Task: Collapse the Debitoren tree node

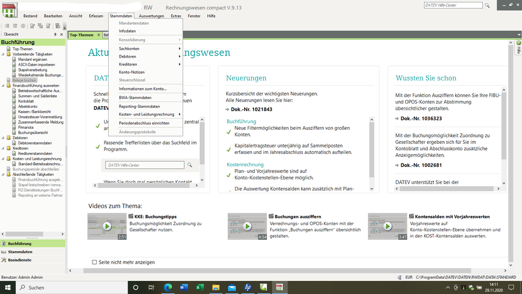Action: click(x=3, y=138)
